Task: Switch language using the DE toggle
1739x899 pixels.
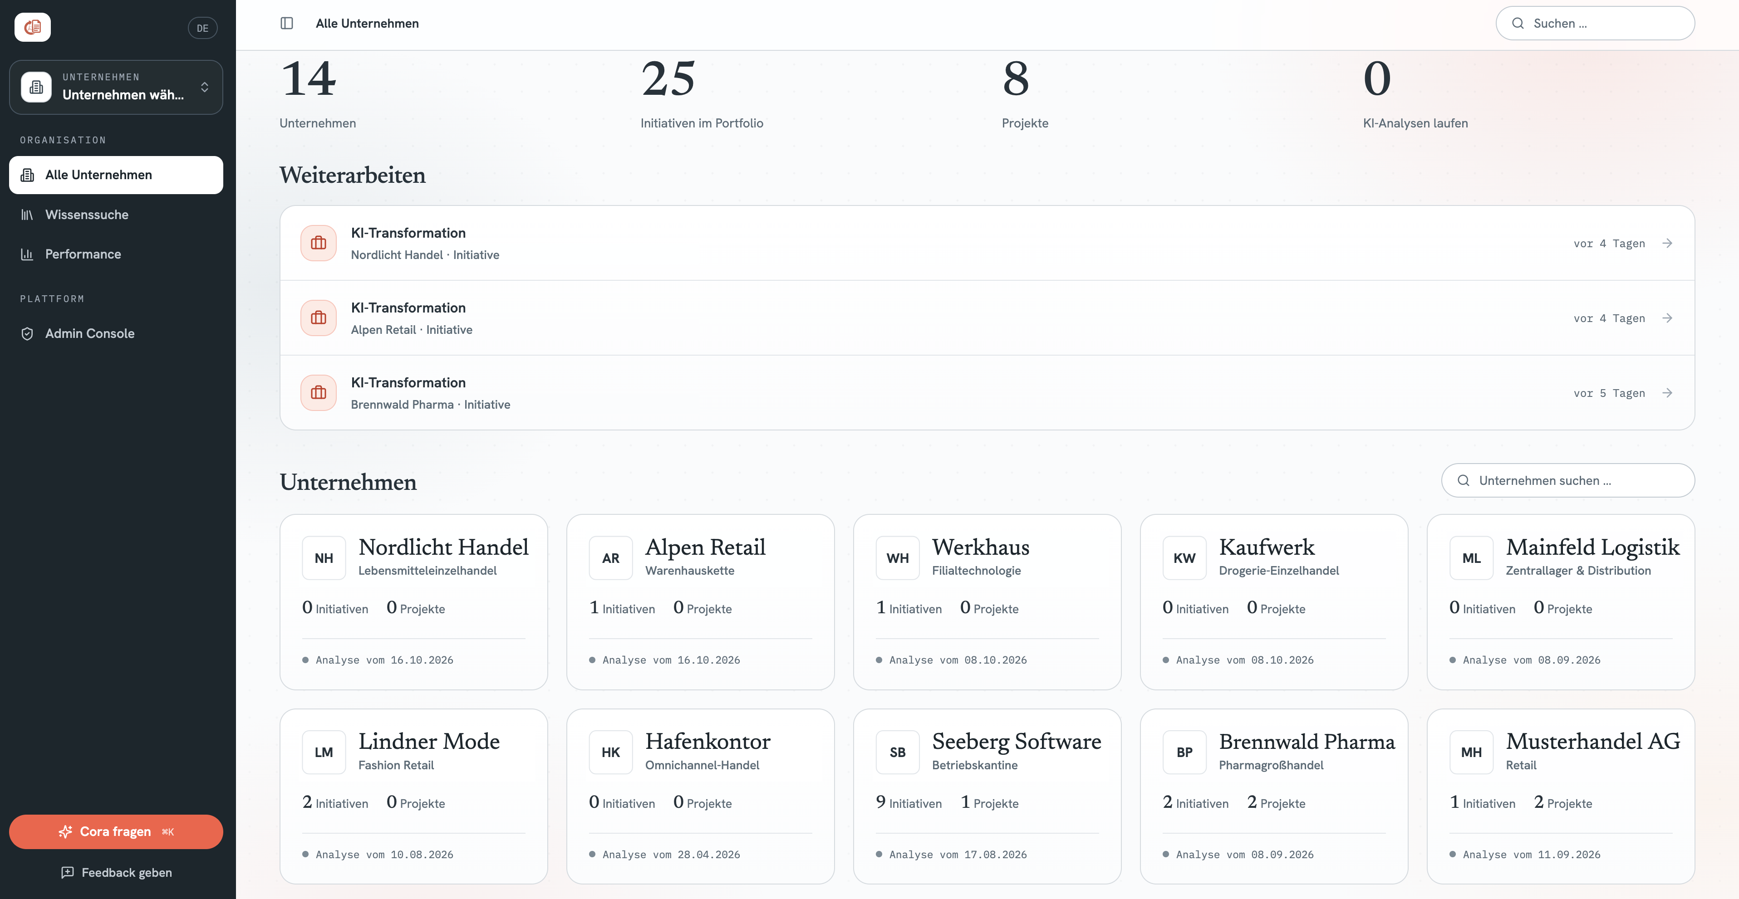Action: (202, 28)
